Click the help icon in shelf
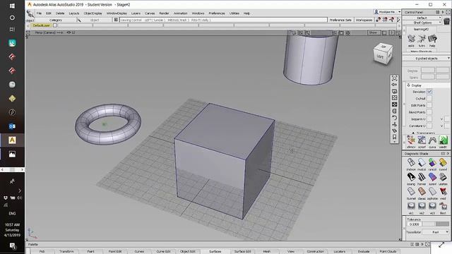Viewport: 452px width, 254px height. click(432, 39)
